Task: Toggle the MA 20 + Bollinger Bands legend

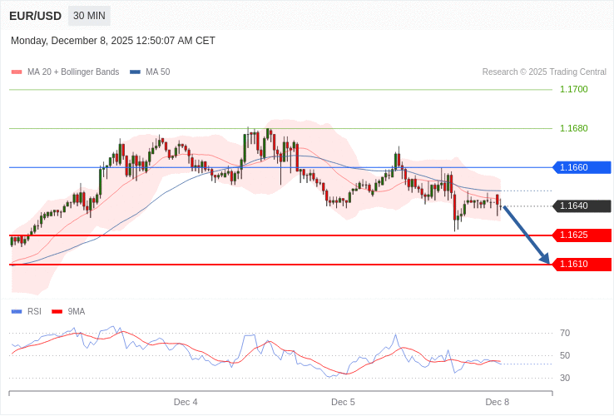Action: click(65, 72)
